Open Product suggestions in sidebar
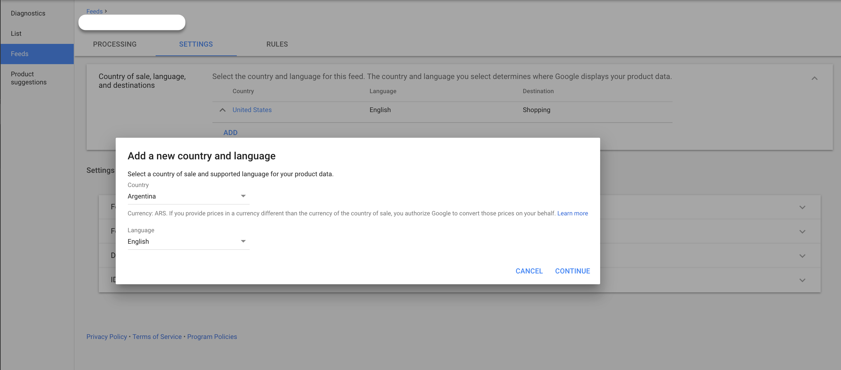Viewport: 841px width, 370px height. point(29,78)
